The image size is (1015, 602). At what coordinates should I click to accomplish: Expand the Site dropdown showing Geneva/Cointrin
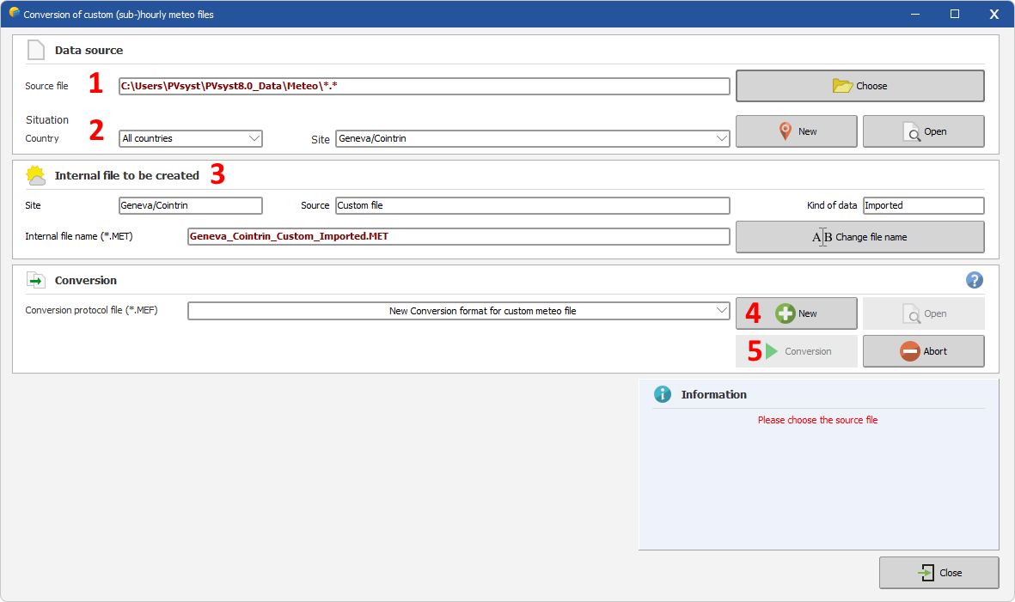[532, 138]
